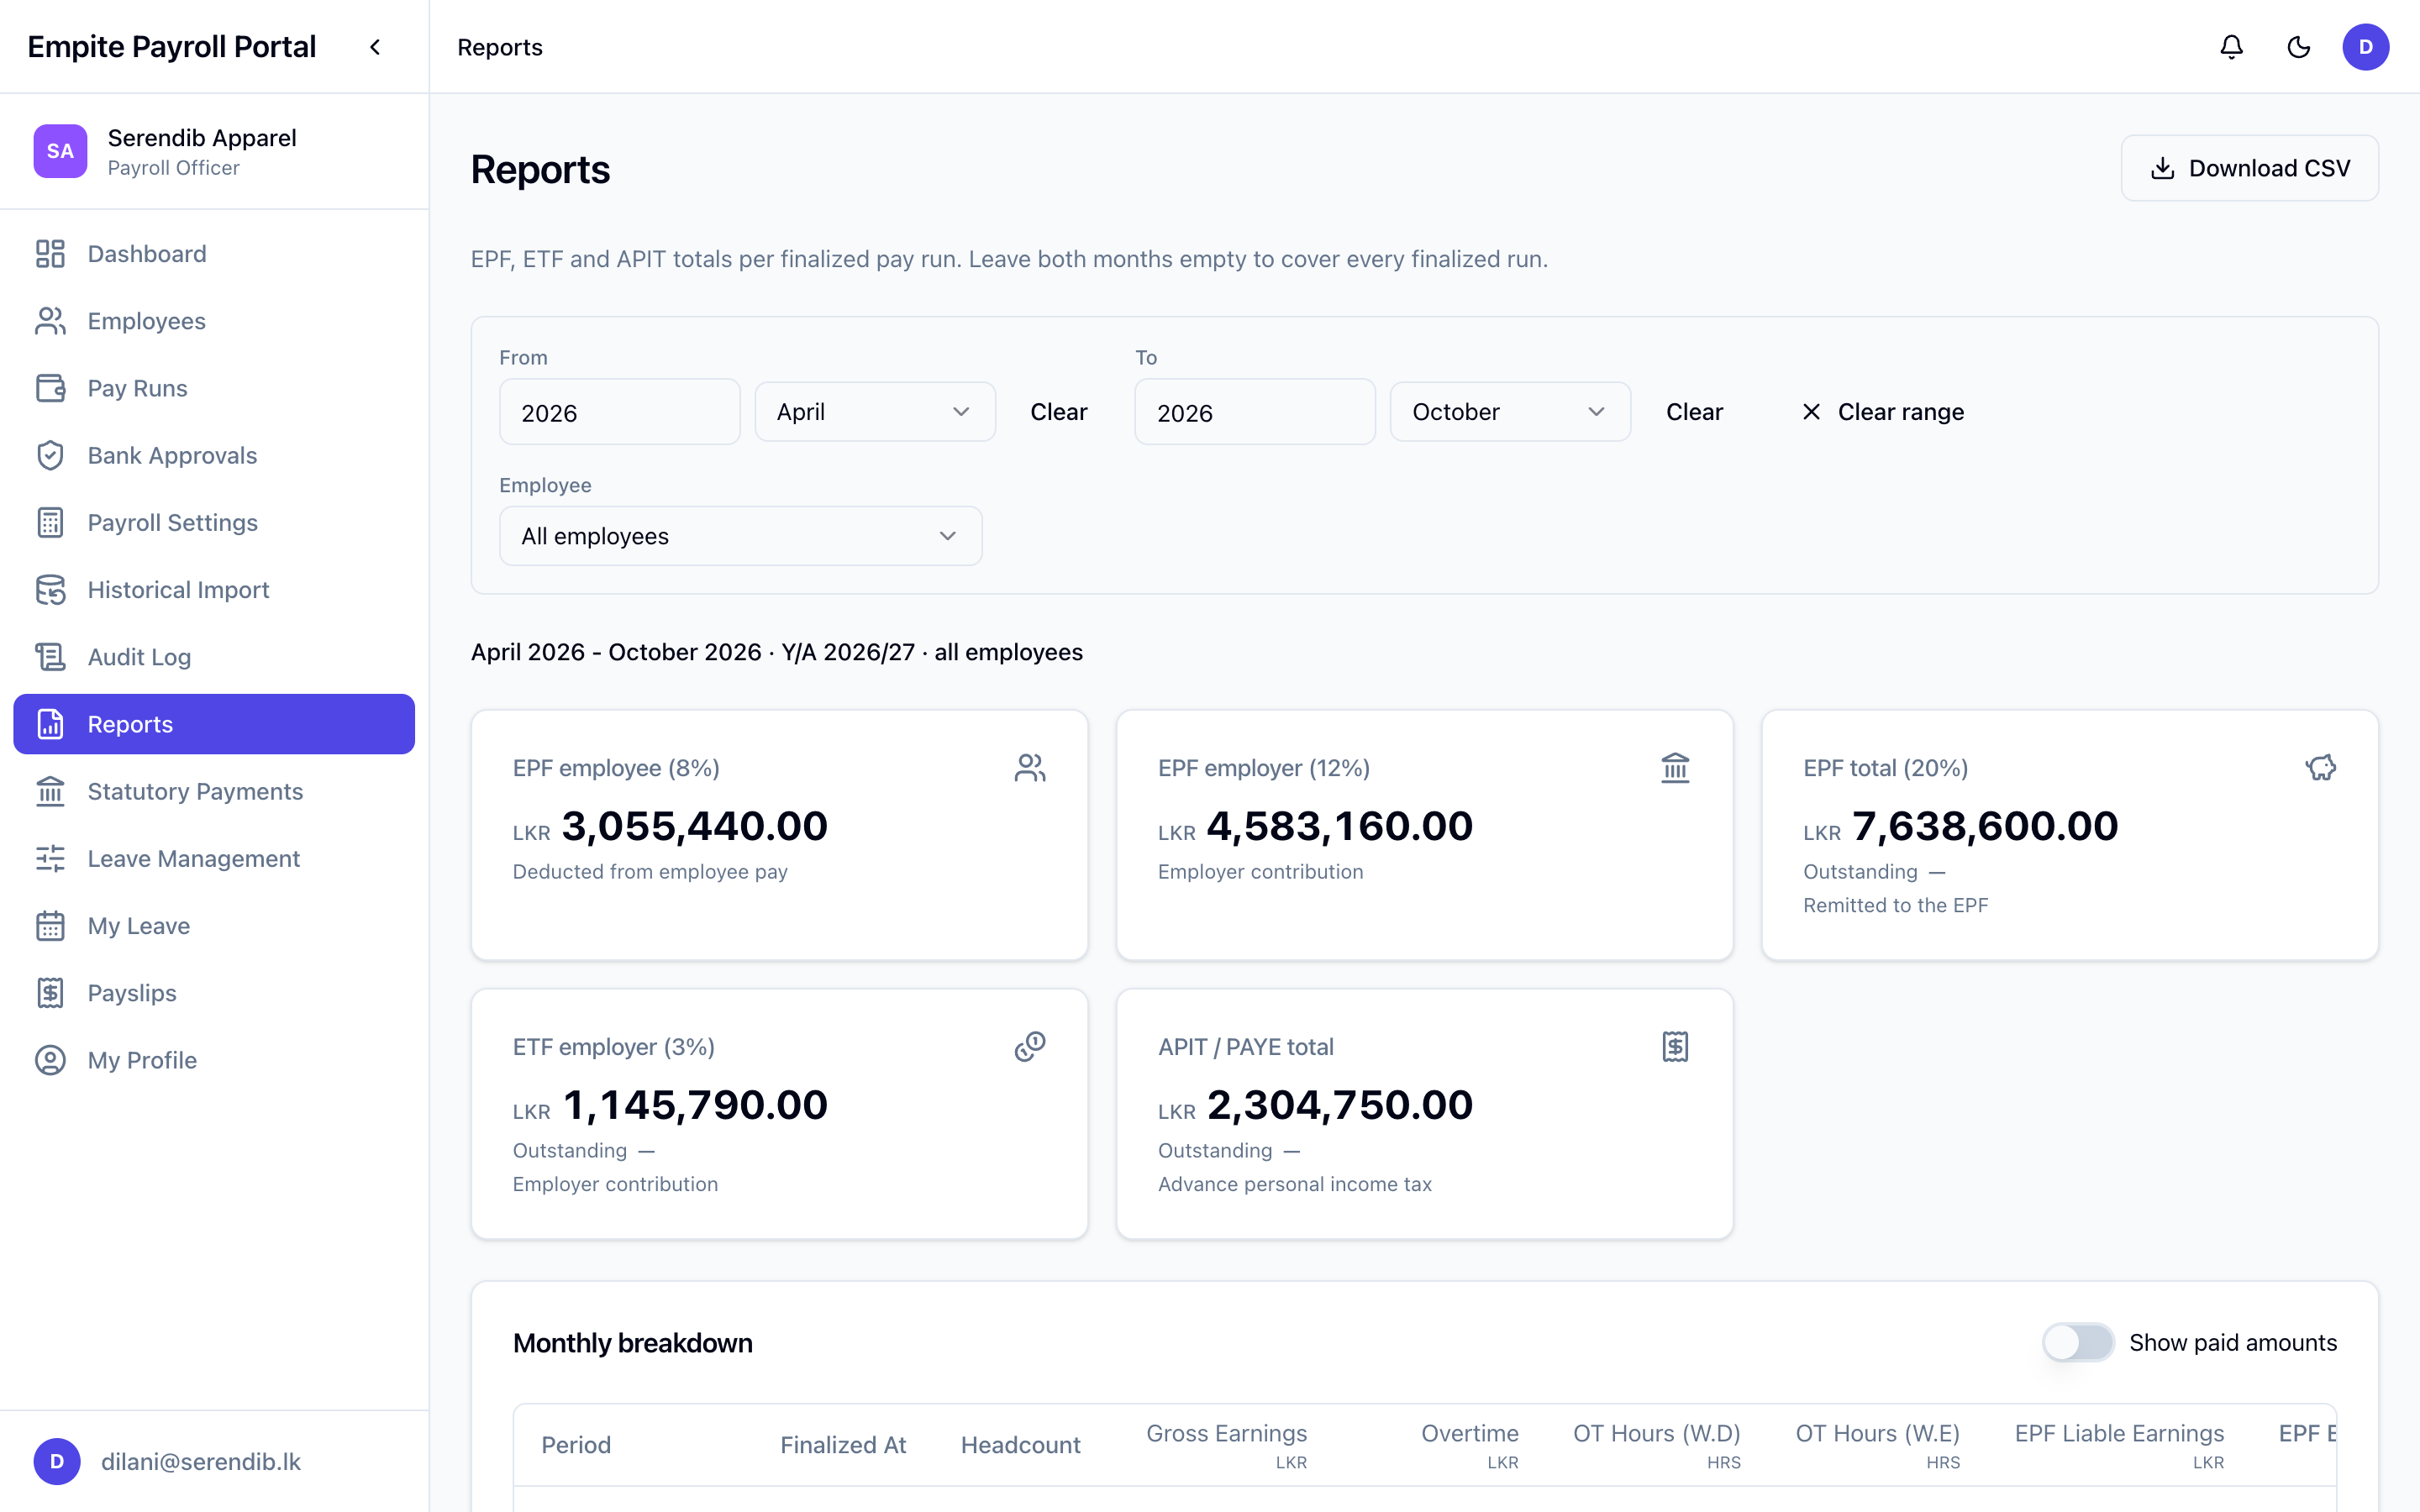Clear the To date

click(1694, 412)
